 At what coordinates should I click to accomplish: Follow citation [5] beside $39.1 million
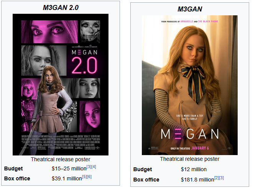[84, 177]
